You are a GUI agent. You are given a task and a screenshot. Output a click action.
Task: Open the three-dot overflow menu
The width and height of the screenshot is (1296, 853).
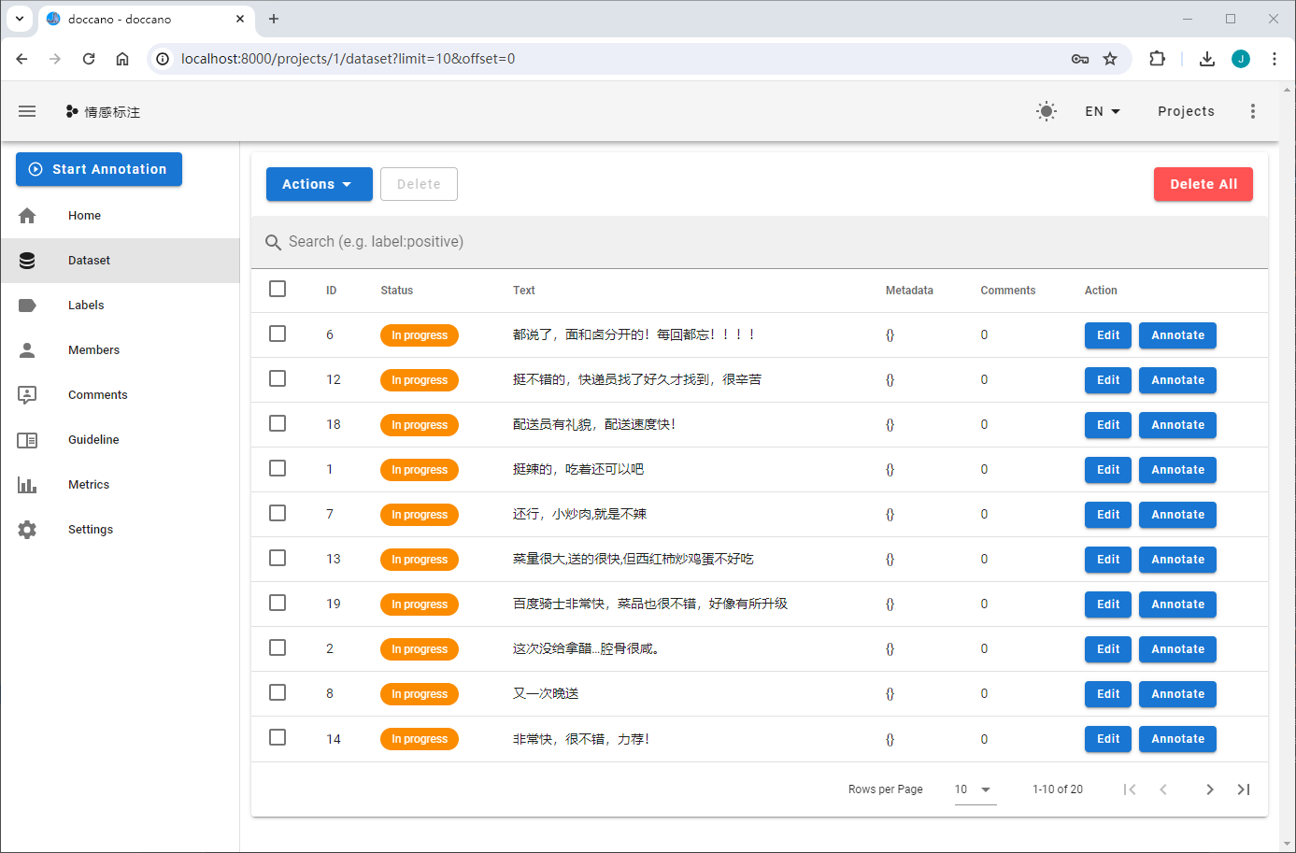pos(1253,111)
